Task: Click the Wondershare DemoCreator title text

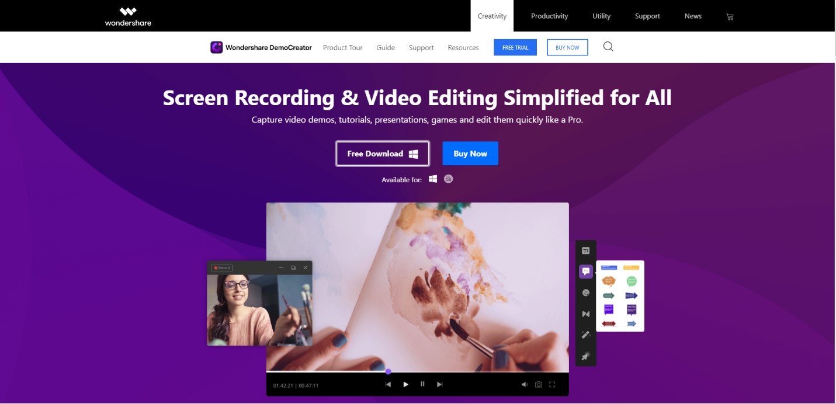Action: click(269, 47)
